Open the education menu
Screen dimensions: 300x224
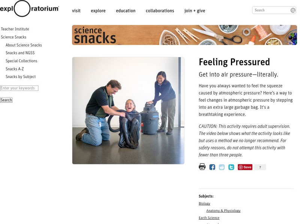pos(126,11)
